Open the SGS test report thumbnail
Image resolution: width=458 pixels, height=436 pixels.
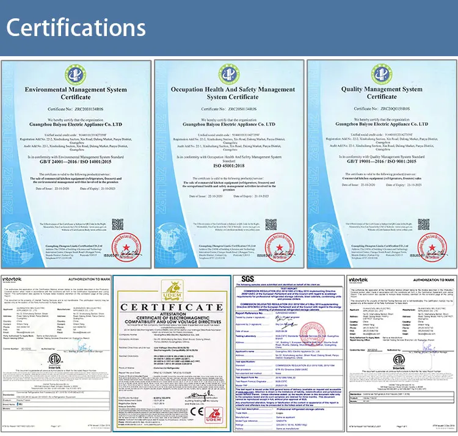pyautogui.click(x=289, y=354)
